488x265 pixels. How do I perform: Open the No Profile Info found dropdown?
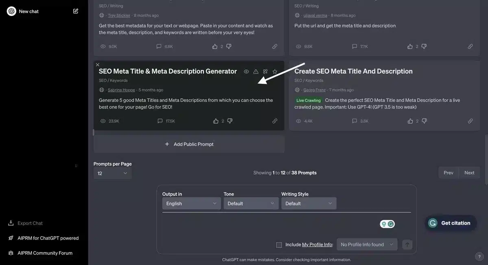coord(367,244)
